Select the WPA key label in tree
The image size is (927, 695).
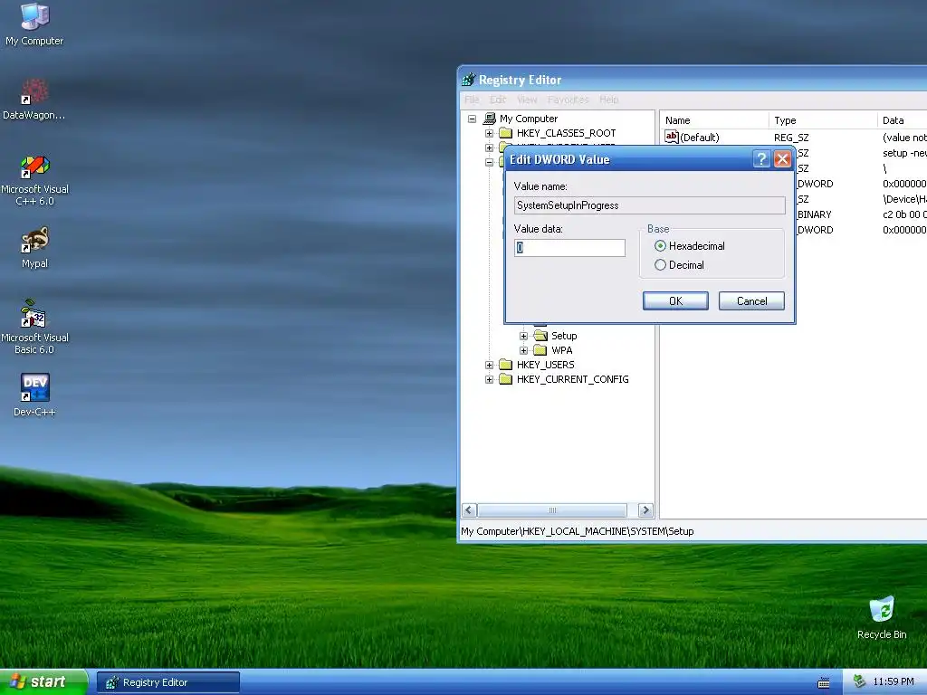point(561,350)
